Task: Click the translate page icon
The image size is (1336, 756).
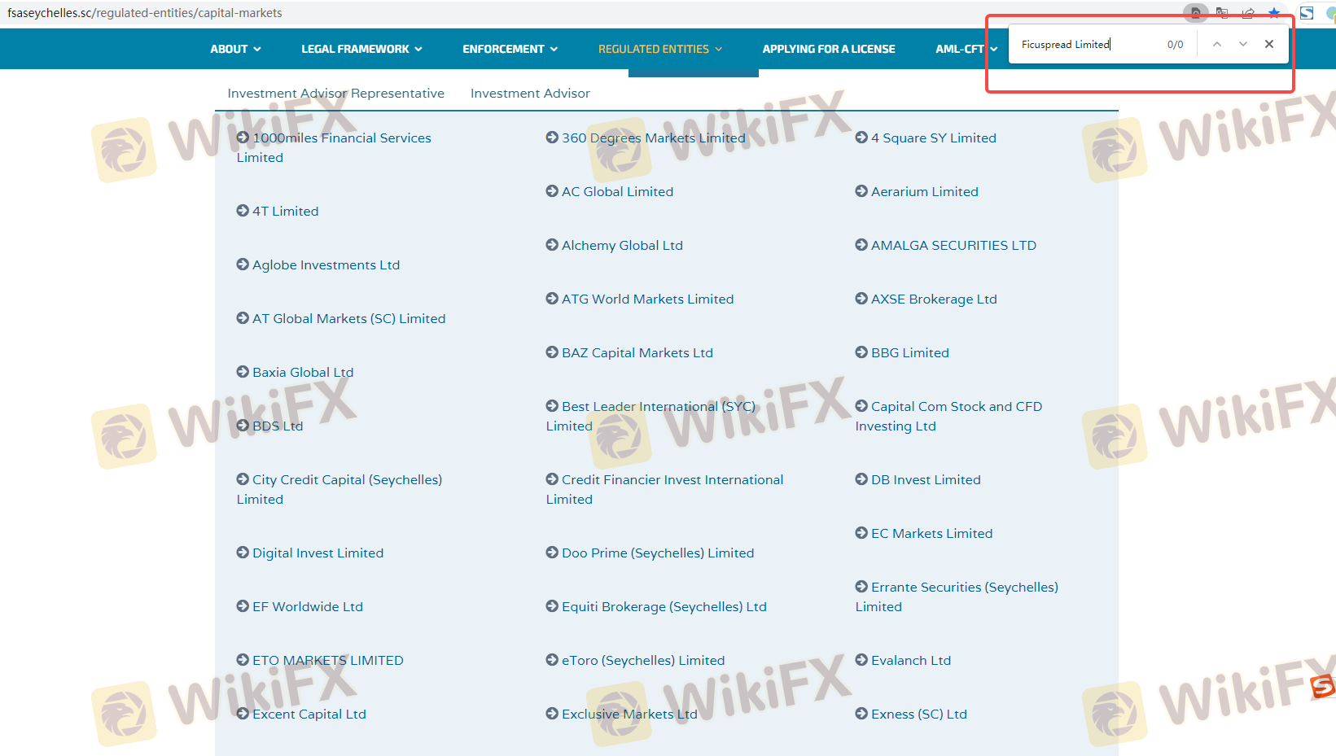Action: (x=1222, y=13)
